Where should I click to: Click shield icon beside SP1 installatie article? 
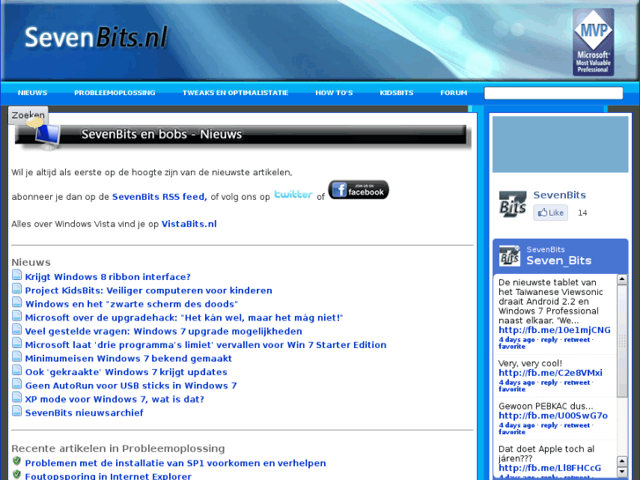coord(17,462)
